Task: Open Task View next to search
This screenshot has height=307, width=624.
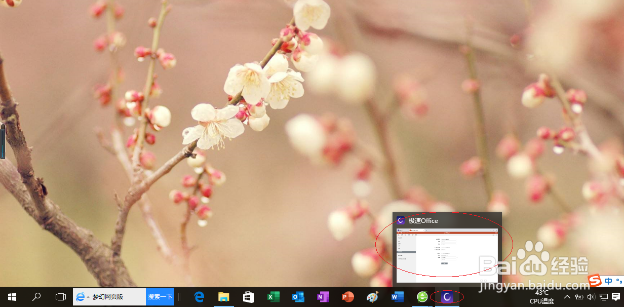Action: [60, 297]
